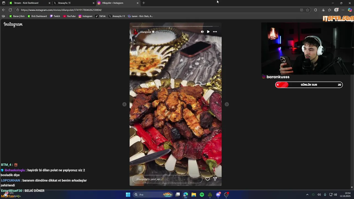The width and height of the screenshot is (354, 199).
Task: Close the Stream - Kick Dashboard tab
Action: point(50,3)
